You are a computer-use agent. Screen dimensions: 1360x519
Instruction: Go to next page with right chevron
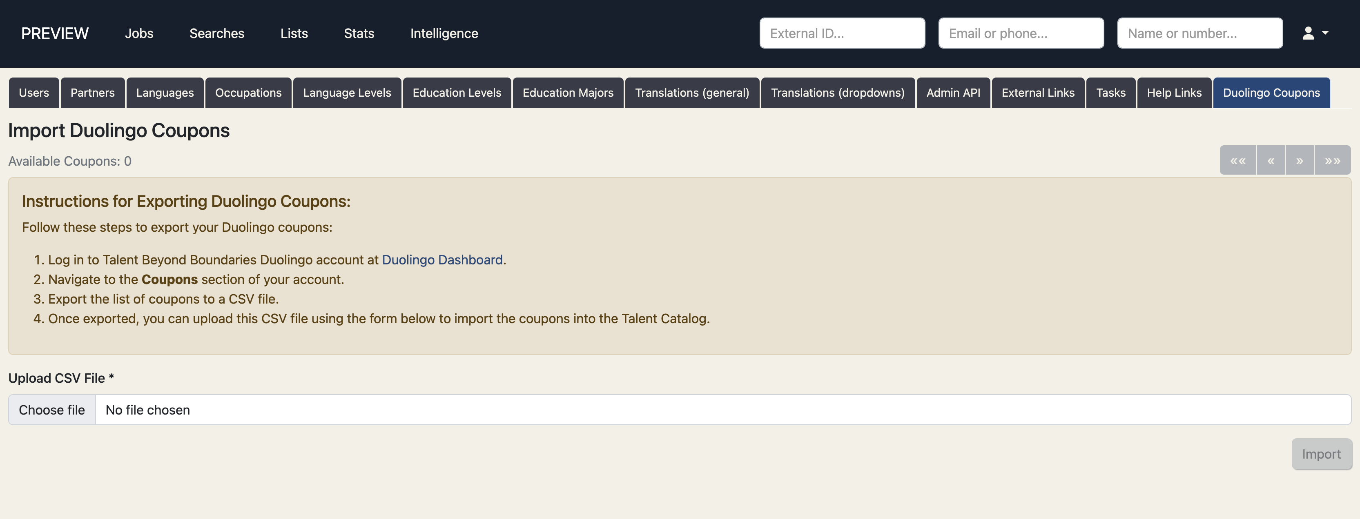(x=1300, y=160)
